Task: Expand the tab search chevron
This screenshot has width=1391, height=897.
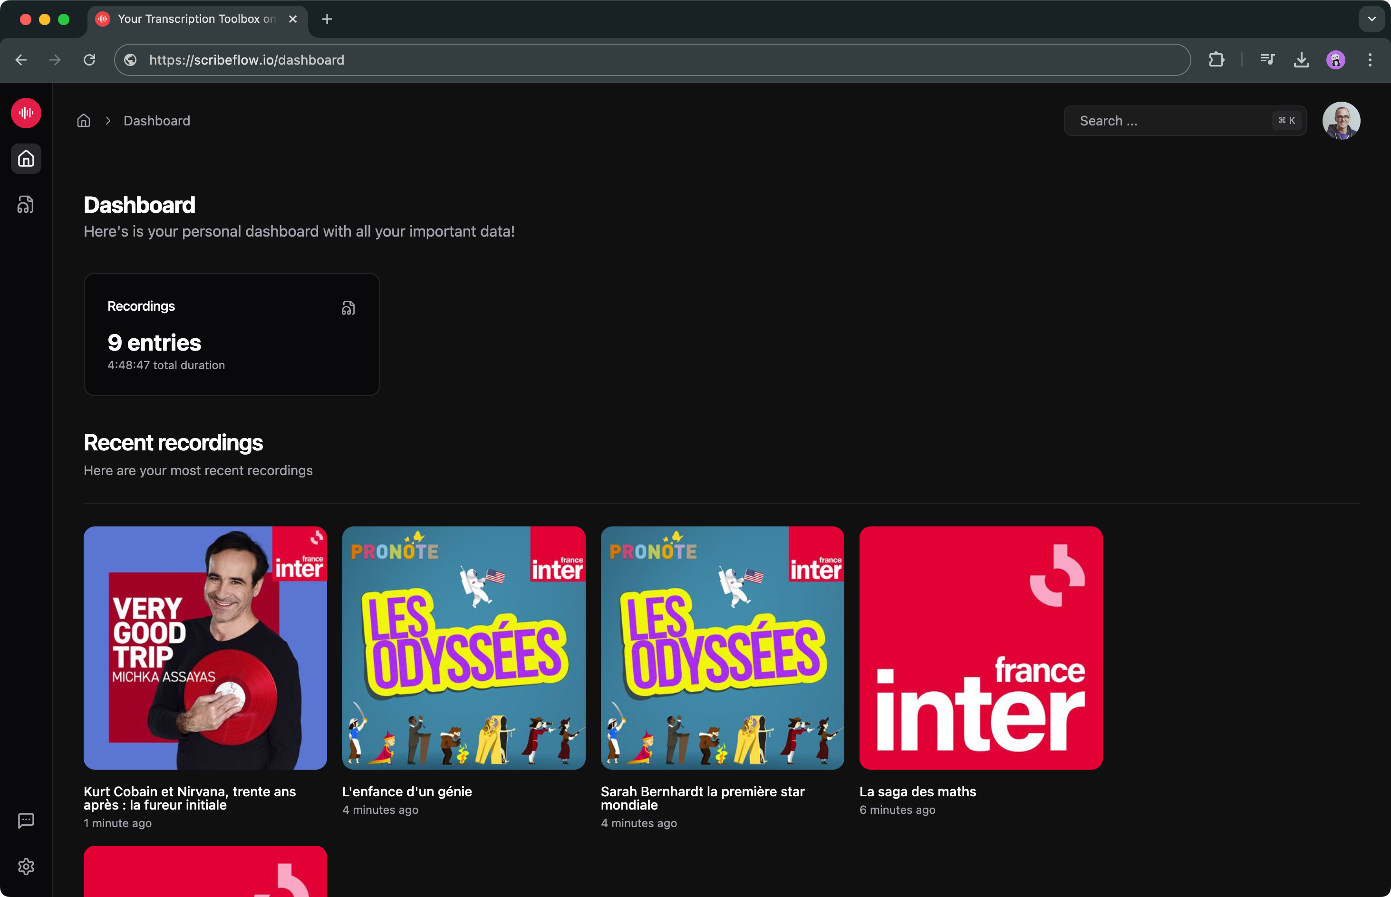Action: tap(1371, 19)
